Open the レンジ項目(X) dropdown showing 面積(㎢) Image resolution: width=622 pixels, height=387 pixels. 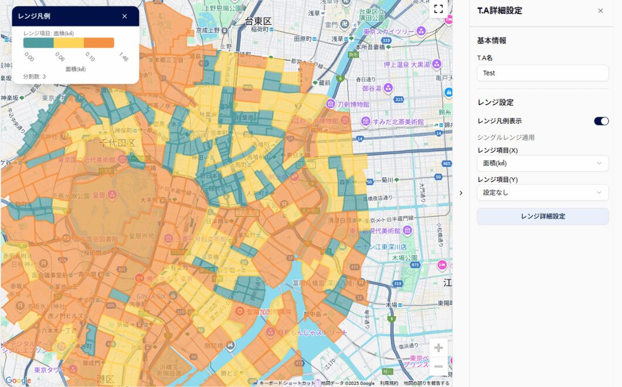(x=542, y=163)
